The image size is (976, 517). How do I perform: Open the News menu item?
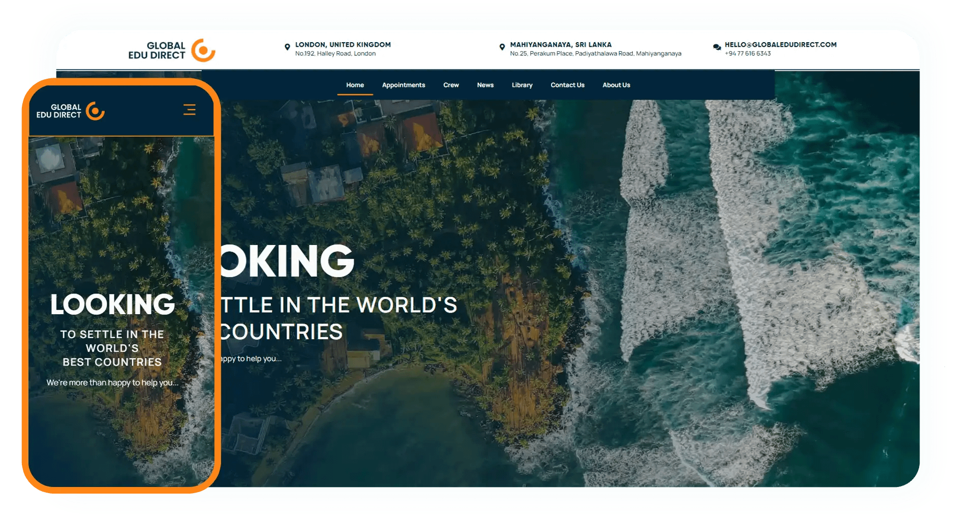tap(485, 85)
